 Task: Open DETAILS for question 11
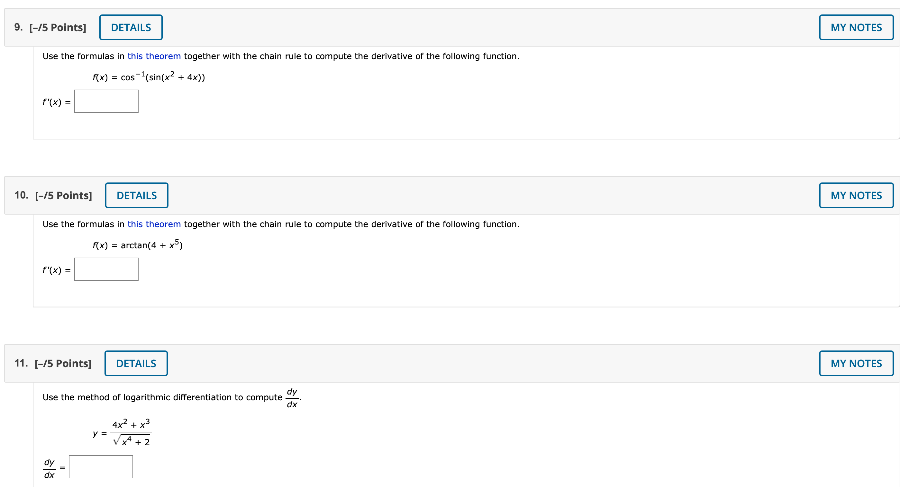[136, 363]
